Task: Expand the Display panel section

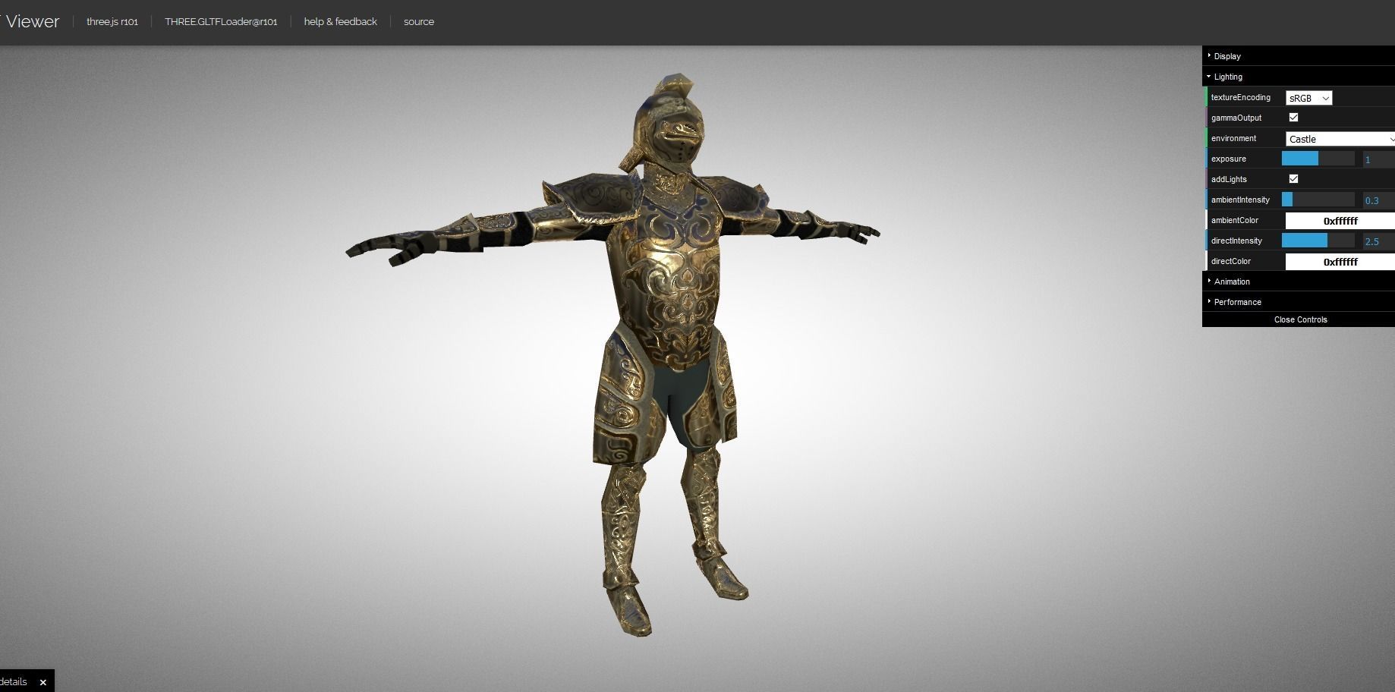Action: point(1227,55)
